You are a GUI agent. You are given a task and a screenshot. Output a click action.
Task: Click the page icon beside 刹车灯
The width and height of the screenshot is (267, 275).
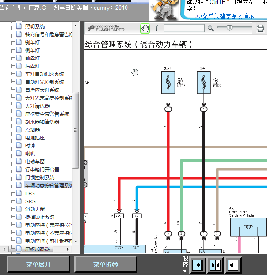(x=19, y=42)
